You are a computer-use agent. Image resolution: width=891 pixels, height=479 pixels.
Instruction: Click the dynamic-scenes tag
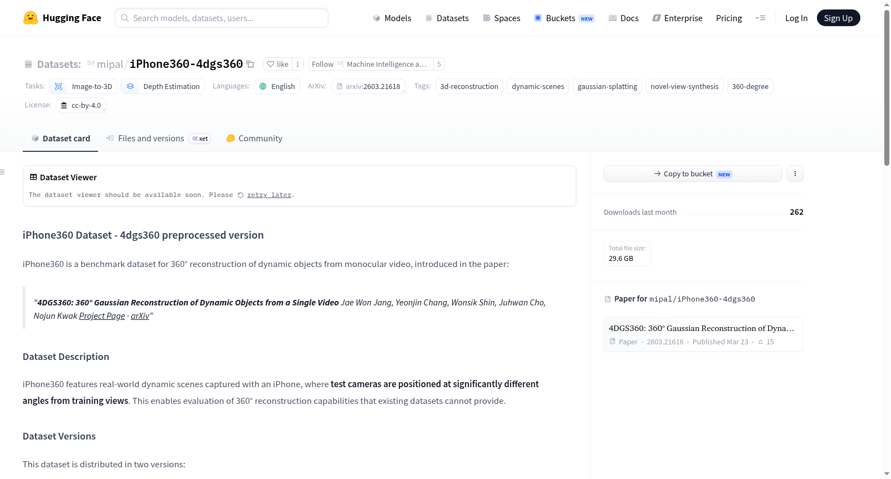click(538, 86)
